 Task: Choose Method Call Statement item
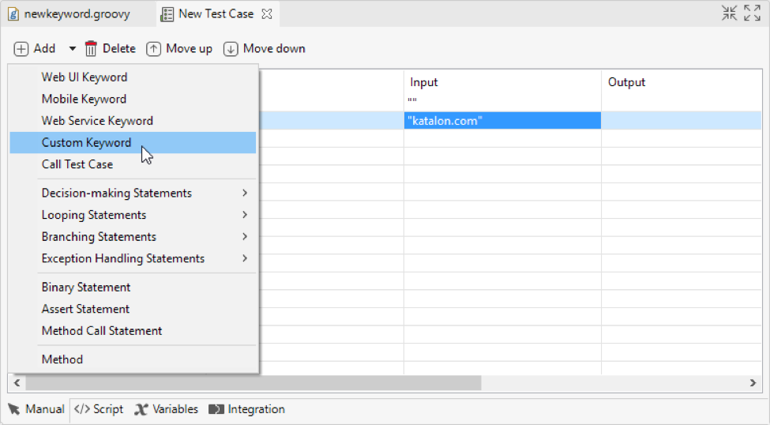(133, 331)
